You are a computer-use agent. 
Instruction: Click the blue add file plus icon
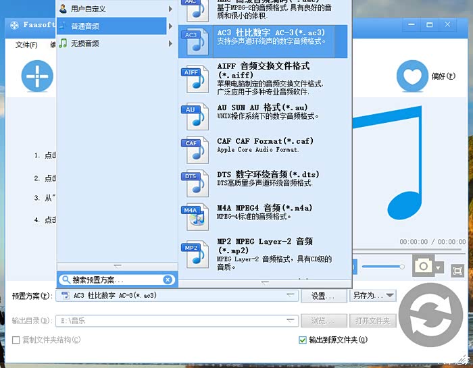[x=37, y=76]
